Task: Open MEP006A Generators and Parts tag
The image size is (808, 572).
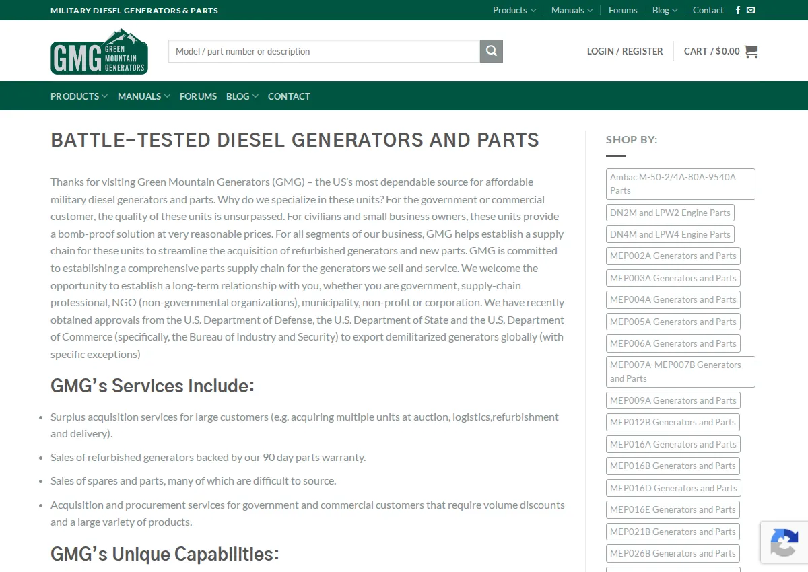Action: (x=673, y=343)
